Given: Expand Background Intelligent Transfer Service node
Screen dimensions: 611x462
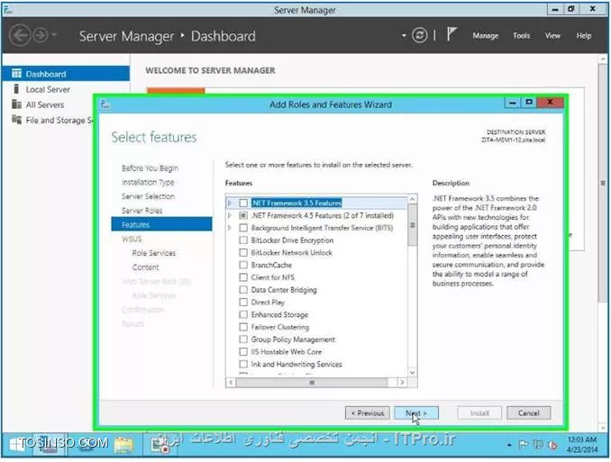Looking at the screenshot, I should click(x=230, y=228).
